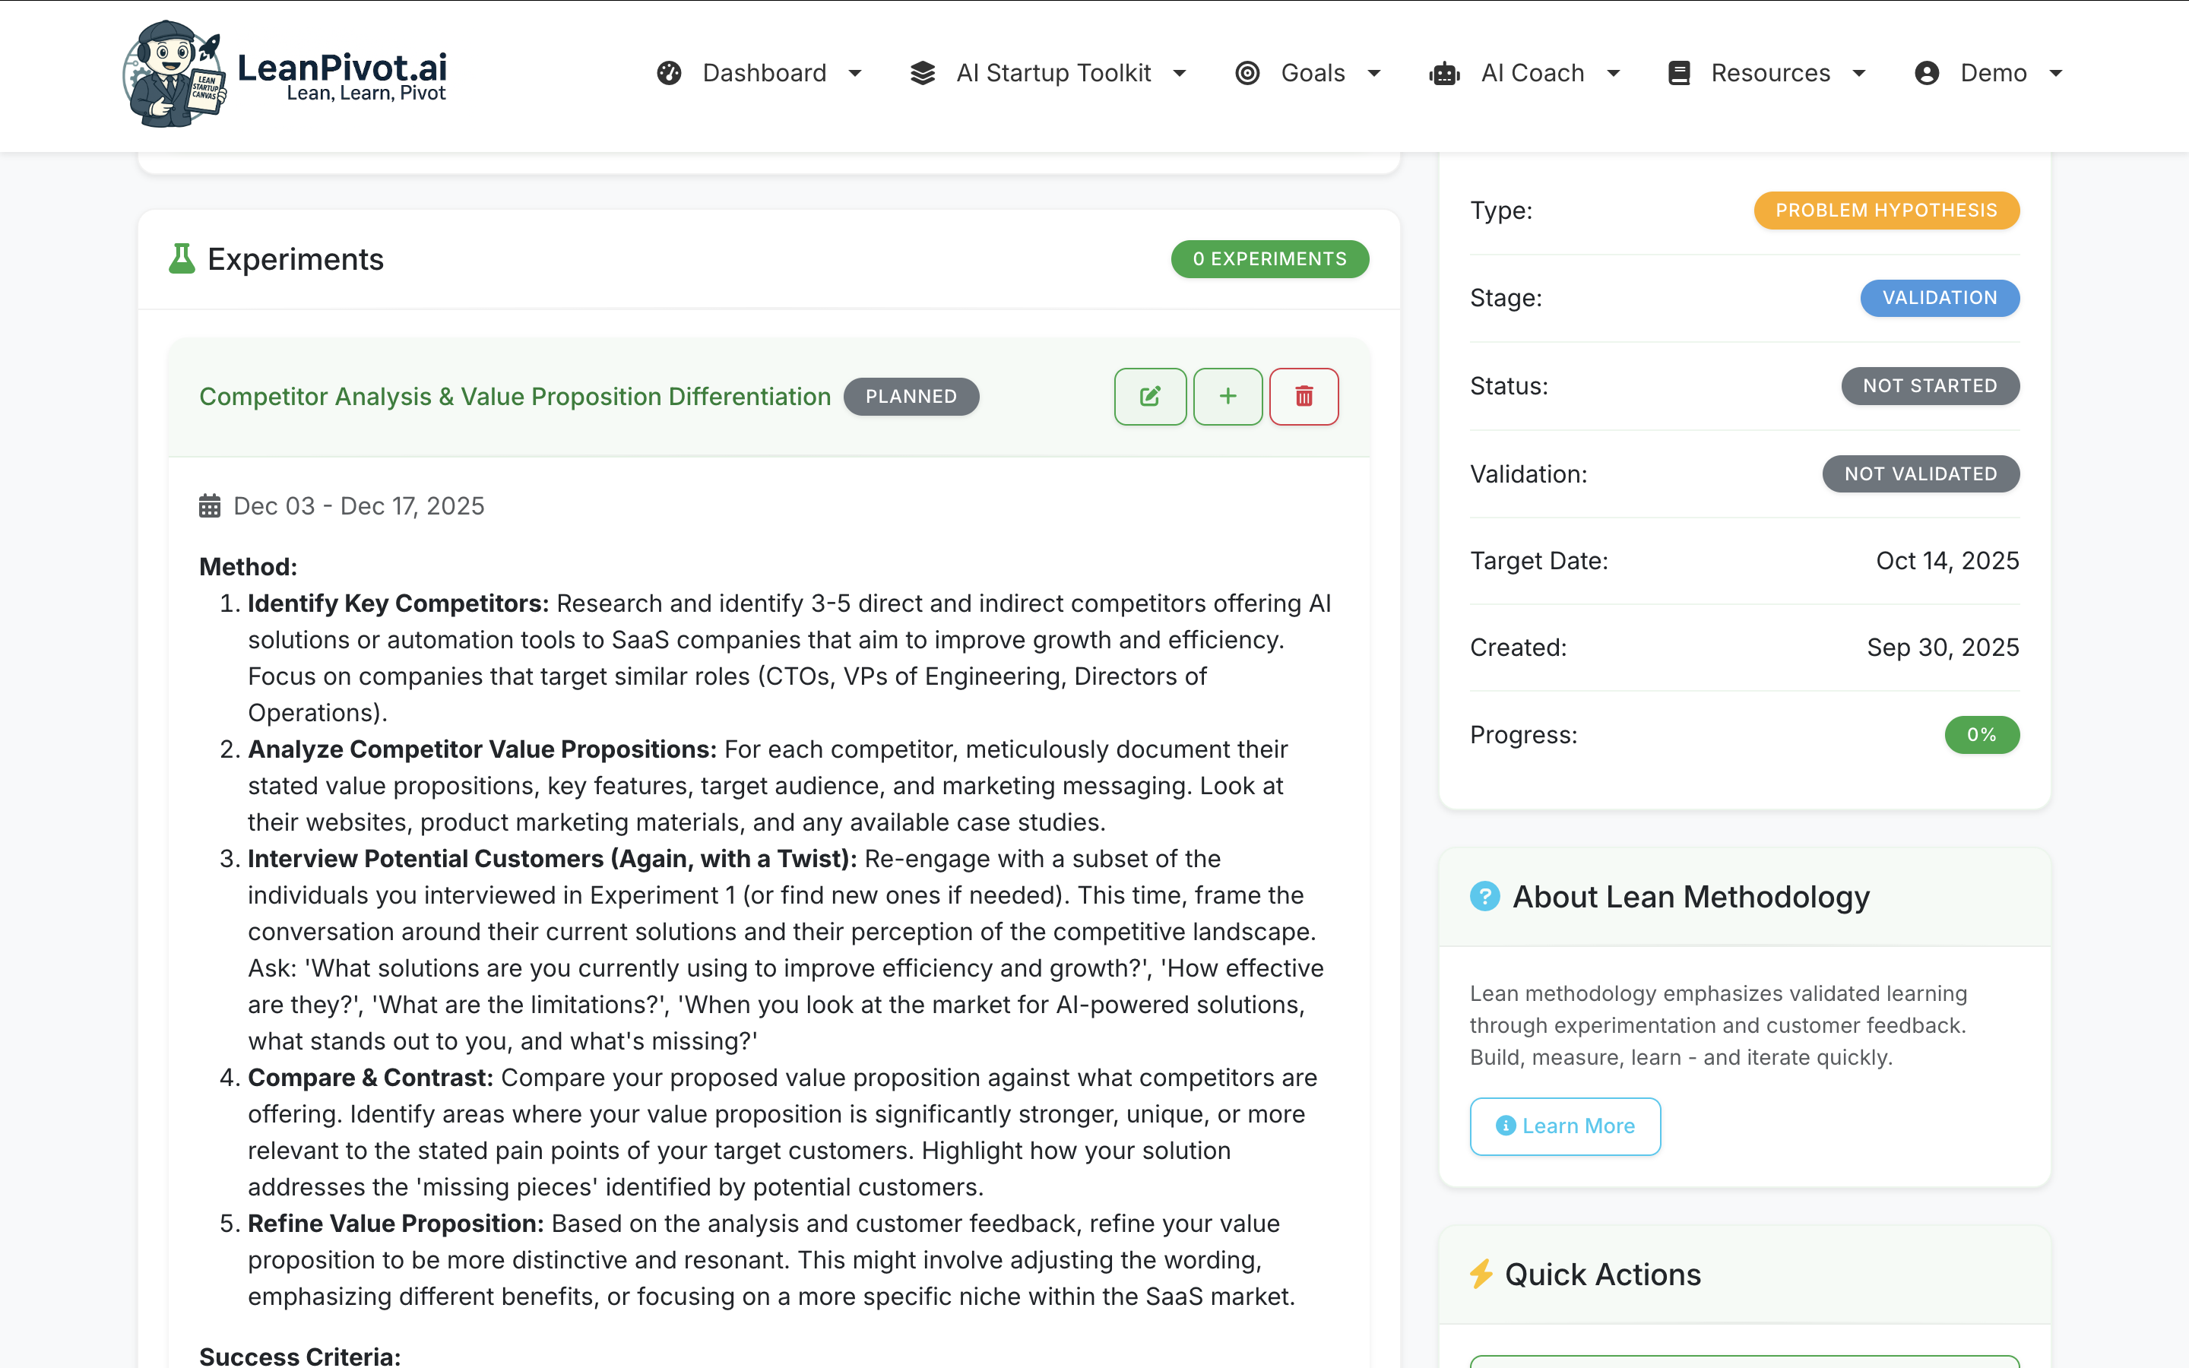Open the Demo user dropdown arrow
2189x1368 pixels.
pyautogui.click(x=2056, y=73)
